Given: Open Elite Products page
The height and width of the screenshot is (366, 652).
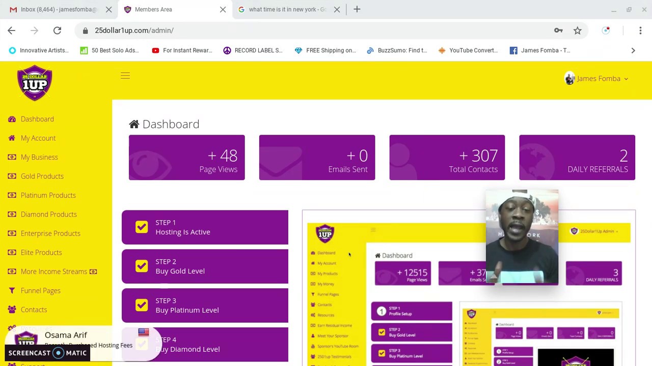Looking at the screenshot, I should pos(41,253).
